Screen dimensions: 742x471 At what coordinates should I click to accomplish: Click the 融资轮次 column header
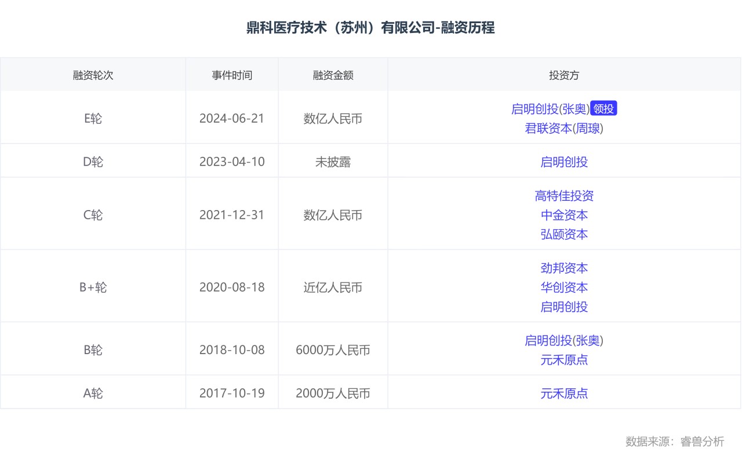click(93, 75)
